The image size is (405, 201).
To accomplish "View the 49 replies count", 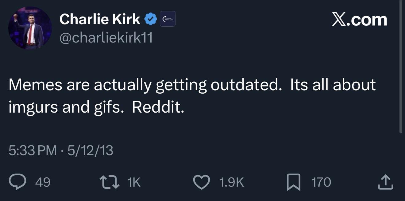I will [43, 182].
